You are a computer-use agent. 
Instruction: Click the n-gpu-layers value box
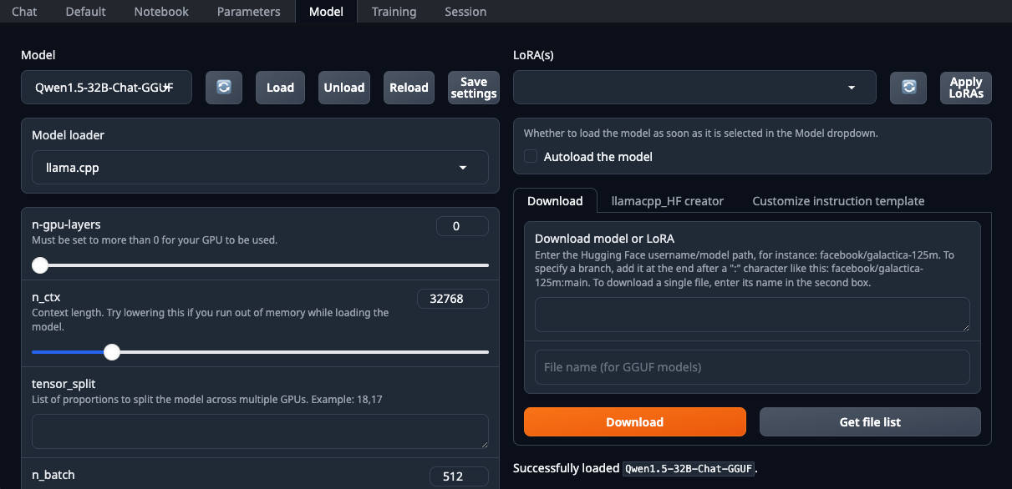(x=462, y=226)
